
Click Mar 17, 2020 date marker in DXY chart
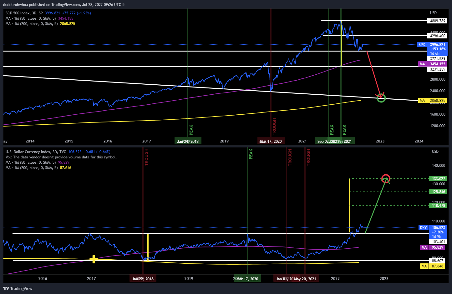[247, 279]
